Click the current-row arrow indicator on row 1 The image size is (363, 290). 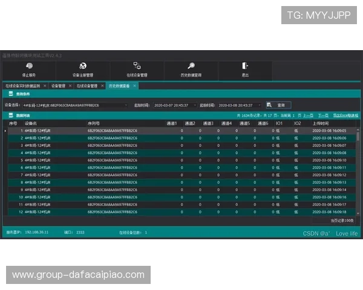(5, 131)
